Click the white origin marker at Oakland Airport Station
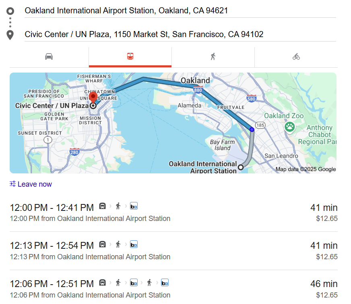351x304 pixels. [x=241, y=167]
